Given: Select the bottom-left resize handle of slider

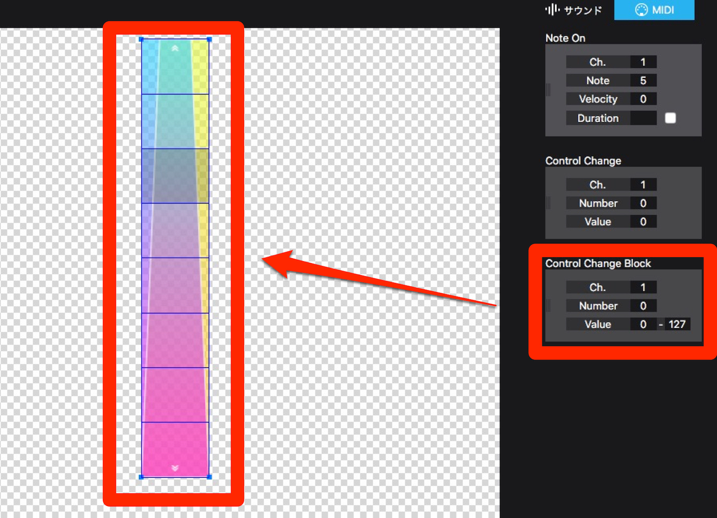Looking at the screenshot, I should pyautogui.click(x=141, y=477).
